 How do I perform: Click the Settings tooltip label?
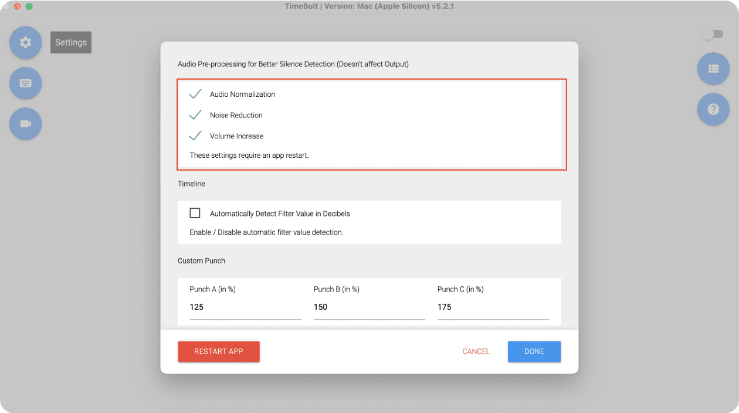pyautogui.click(x=71, y=42)
